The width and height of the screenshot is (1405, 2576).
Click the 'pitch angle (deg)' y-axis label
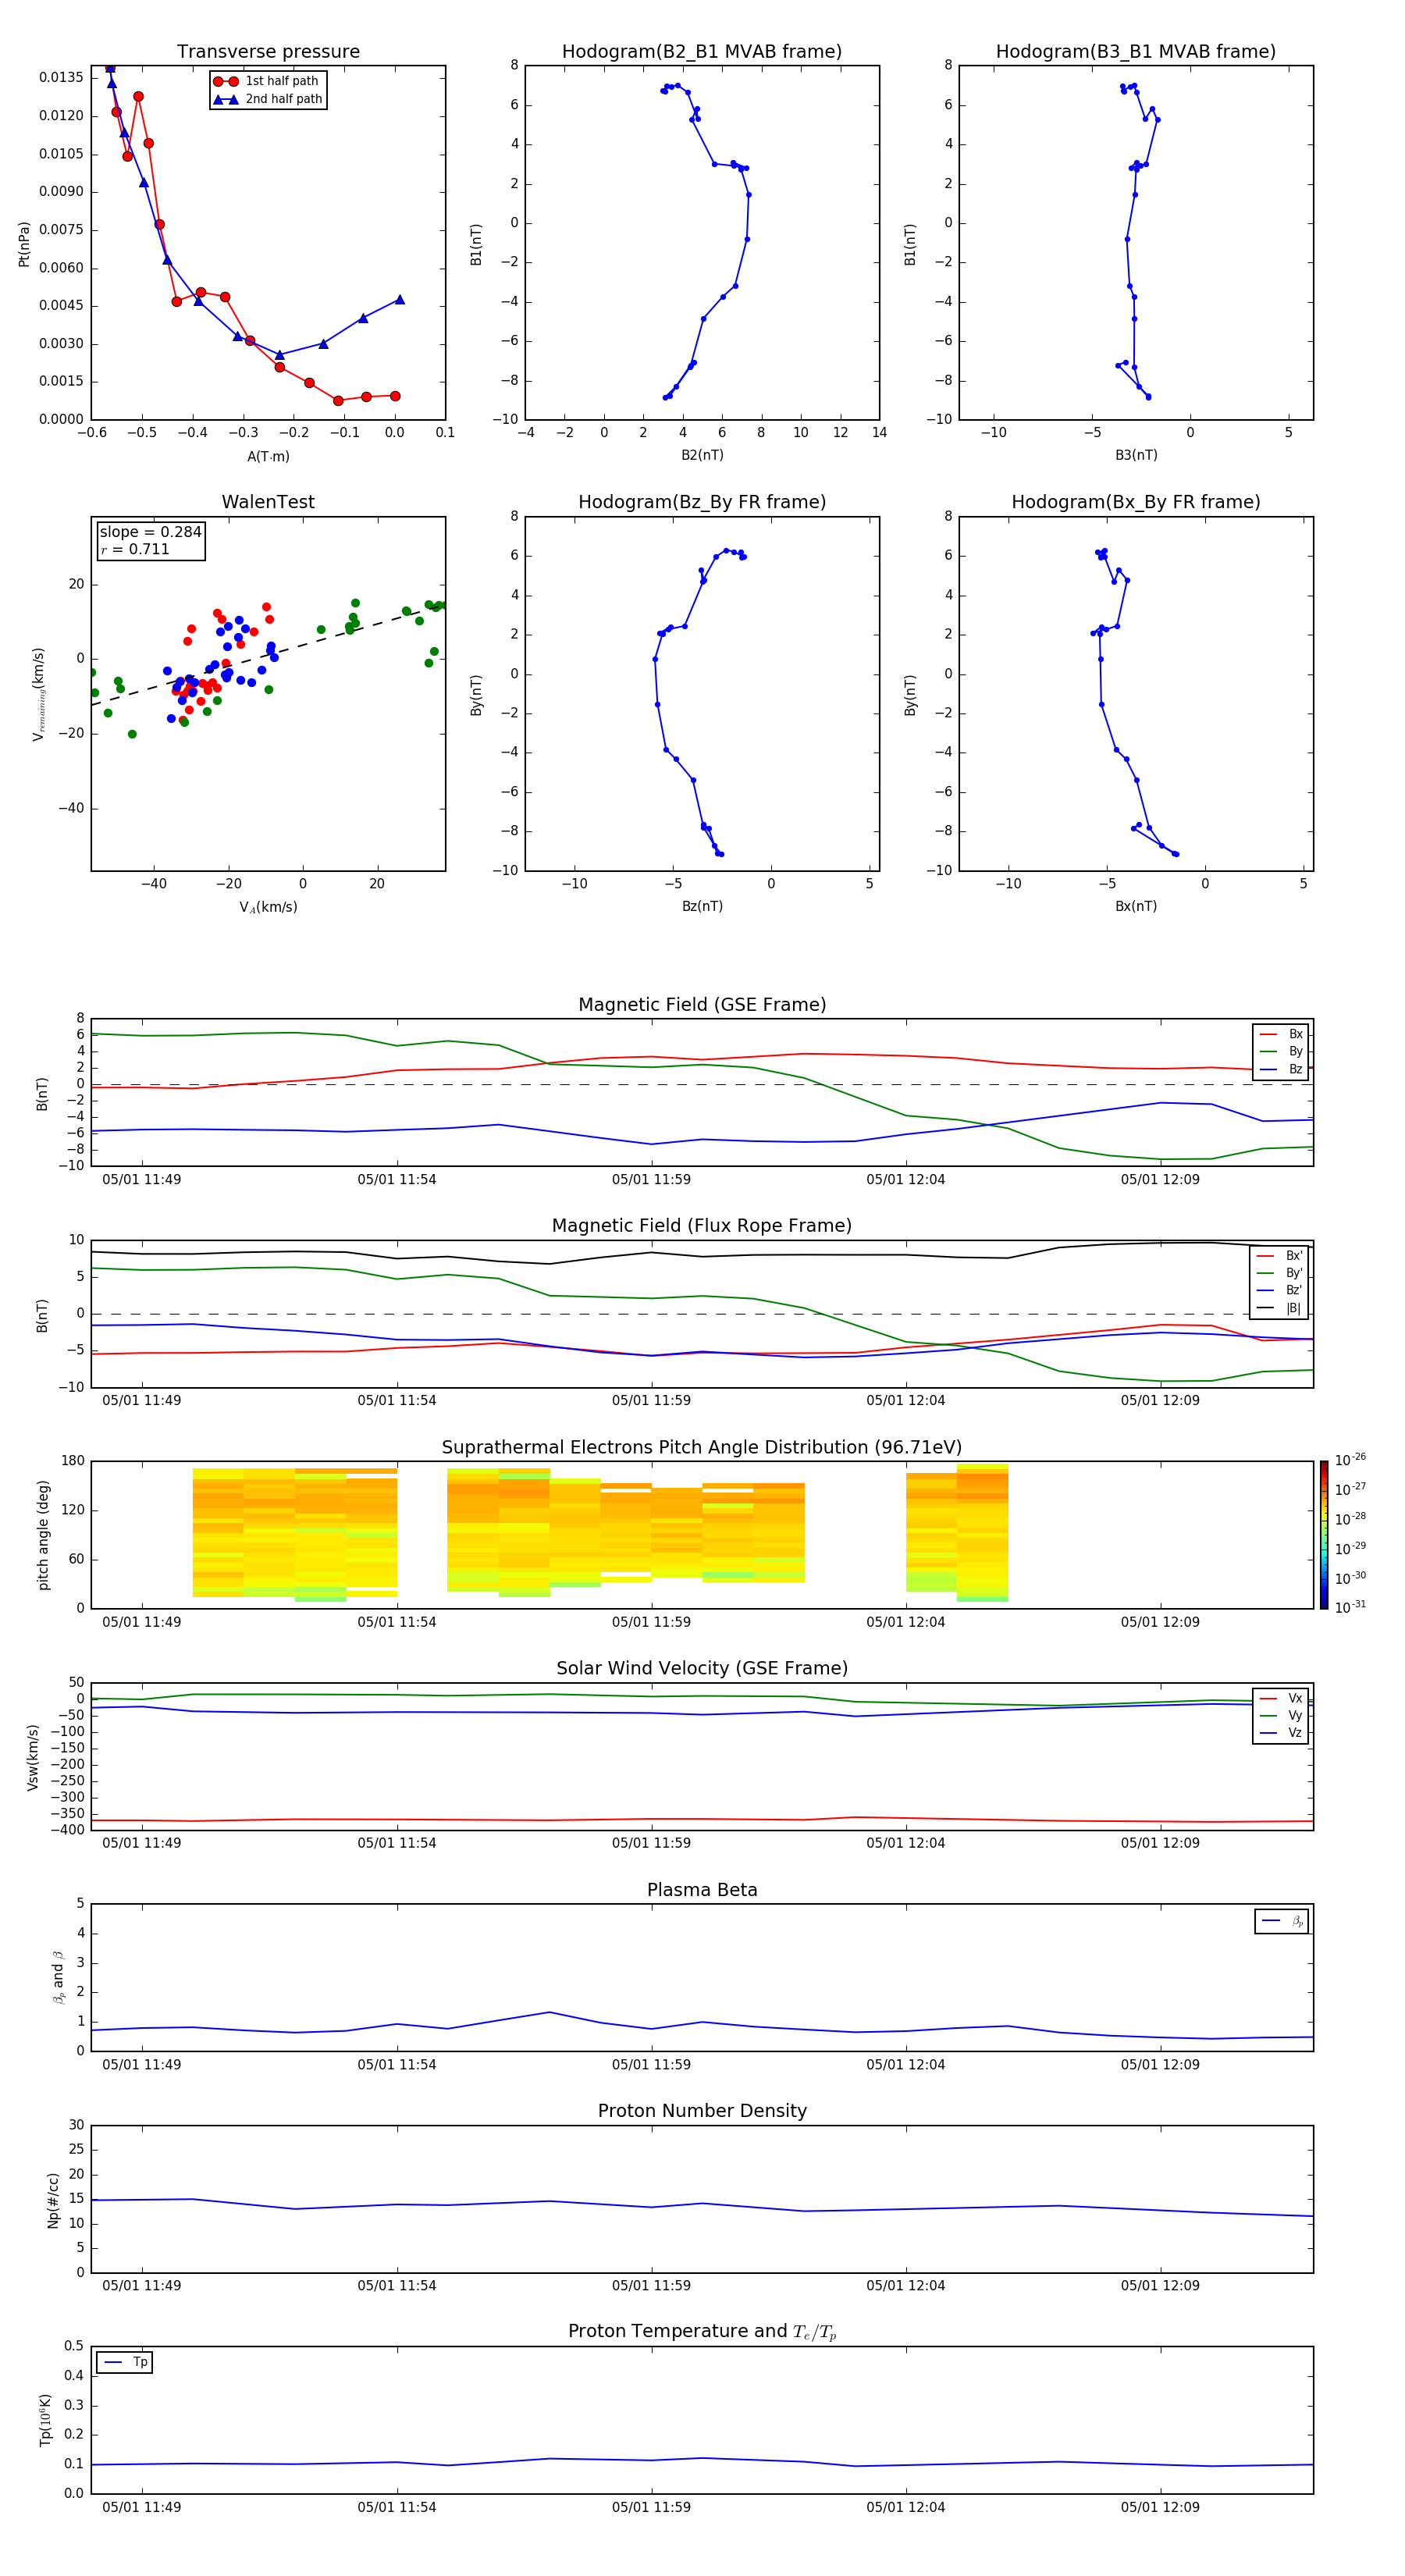point(43,1535)
